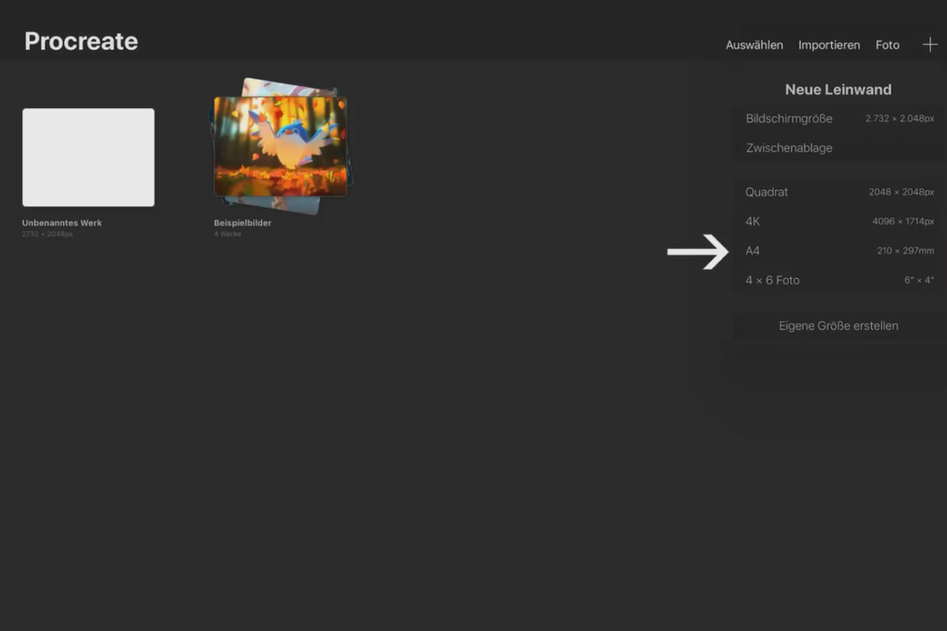
Task: Tap the Importieren button
Action: tap(829, 45)
